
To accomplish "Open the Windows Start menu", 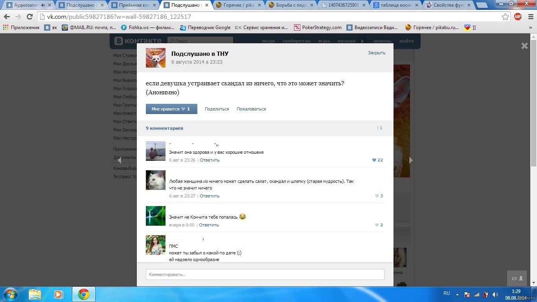I will tap(10, 294).
